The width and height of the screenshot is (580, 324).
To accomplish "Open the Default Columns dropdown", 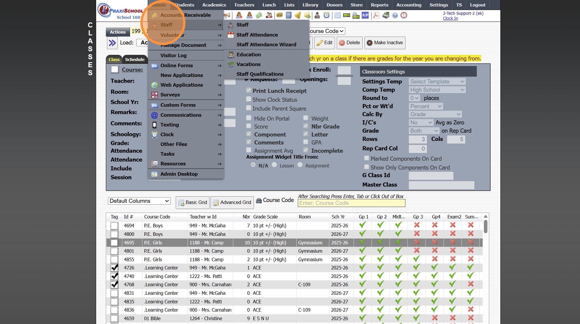I will [139, 201].
